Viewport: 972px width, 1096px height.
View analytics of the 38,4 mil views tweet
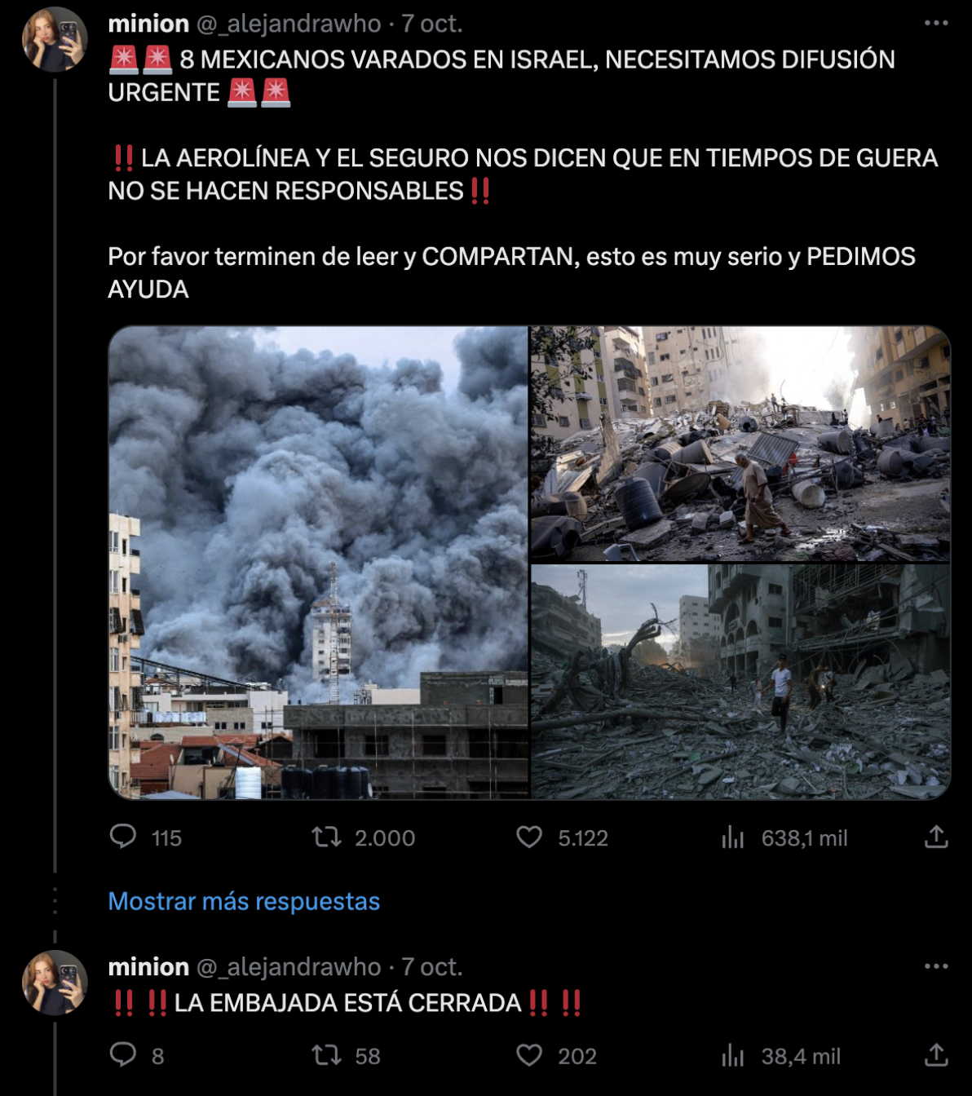coord(733,1055)
